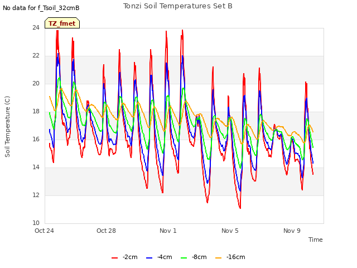Click the 24 y-axis tick label
This screenshot has height=268, width=357.
[36, 27]
